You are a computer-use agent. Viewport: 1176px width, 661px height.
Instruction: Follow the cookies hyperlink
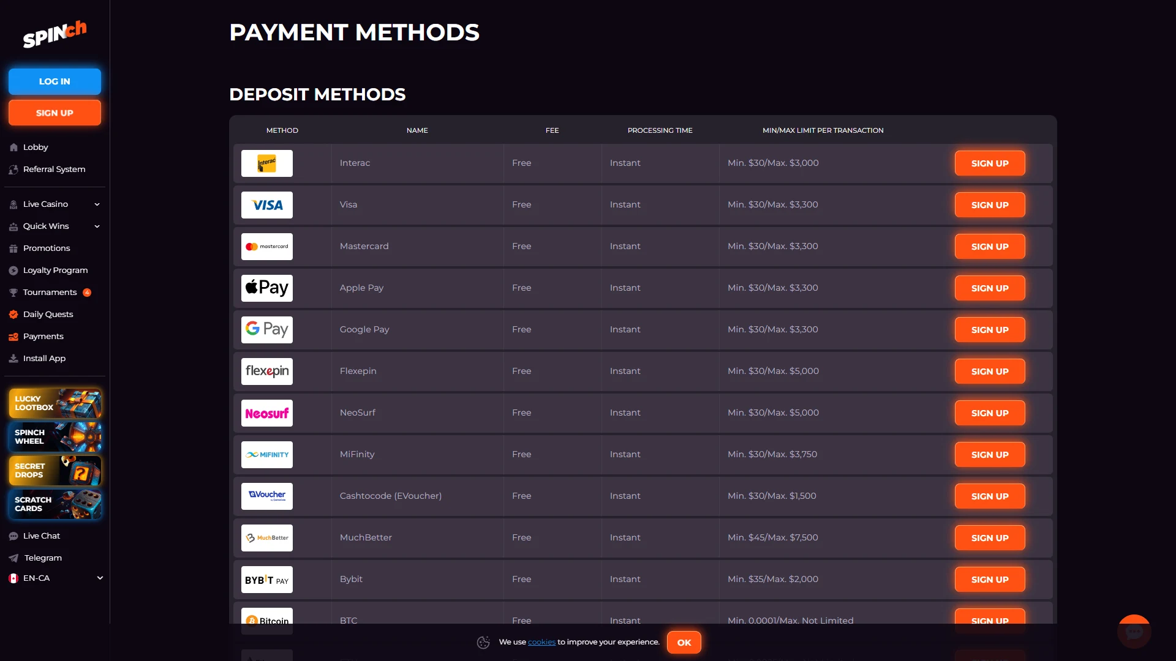coord(541,642)
